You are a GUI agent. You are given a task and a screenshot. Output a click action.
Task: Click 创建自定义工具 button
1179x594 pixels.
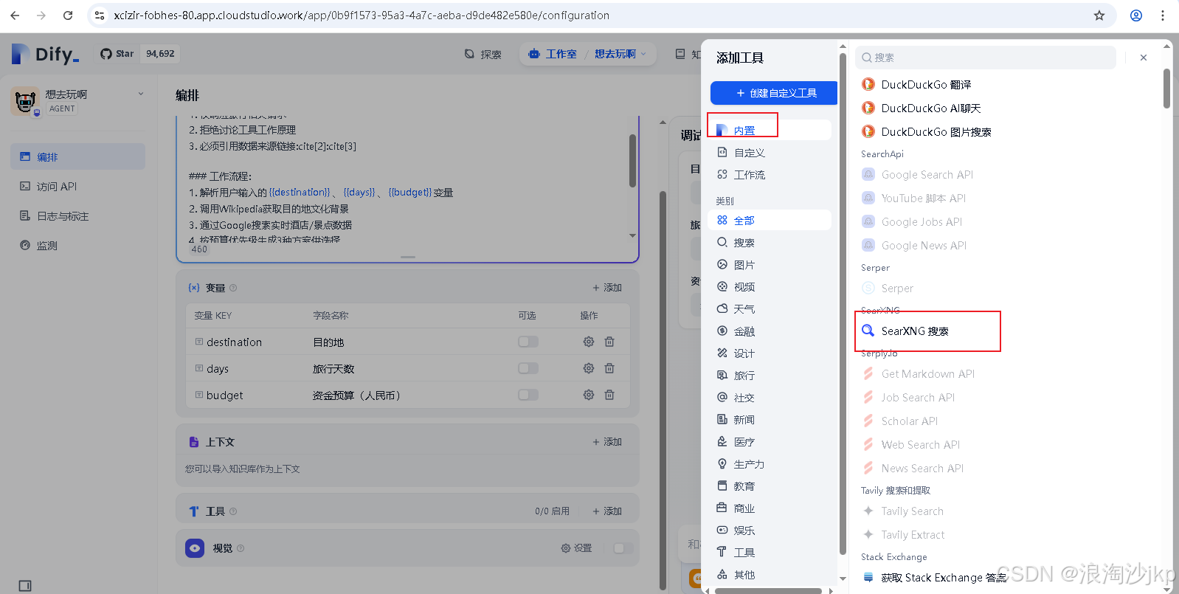[x=774, y=93]
